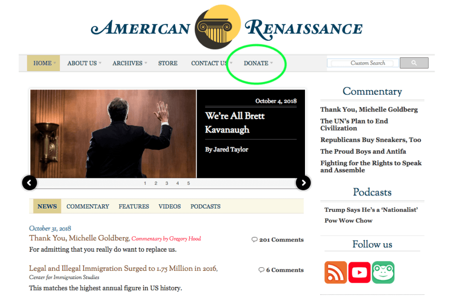Click the October 31, 2018 date
Image resolution: width=476 pixels, height=299 pixels.
50,228
